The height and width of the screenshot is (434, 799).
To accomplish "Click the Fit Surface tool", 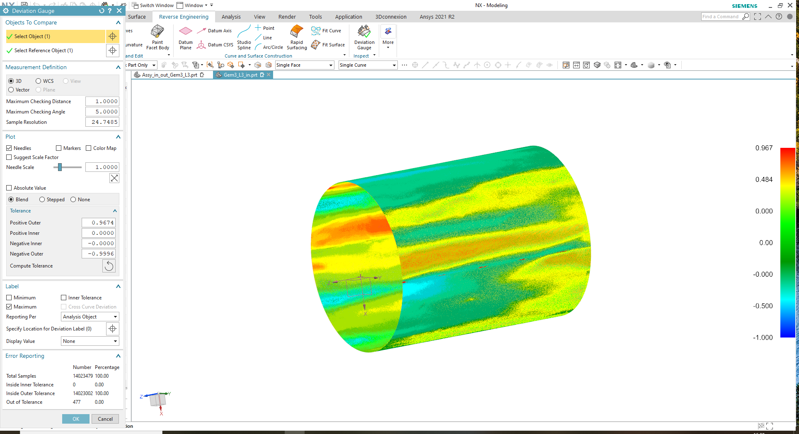I will (328, 45).
